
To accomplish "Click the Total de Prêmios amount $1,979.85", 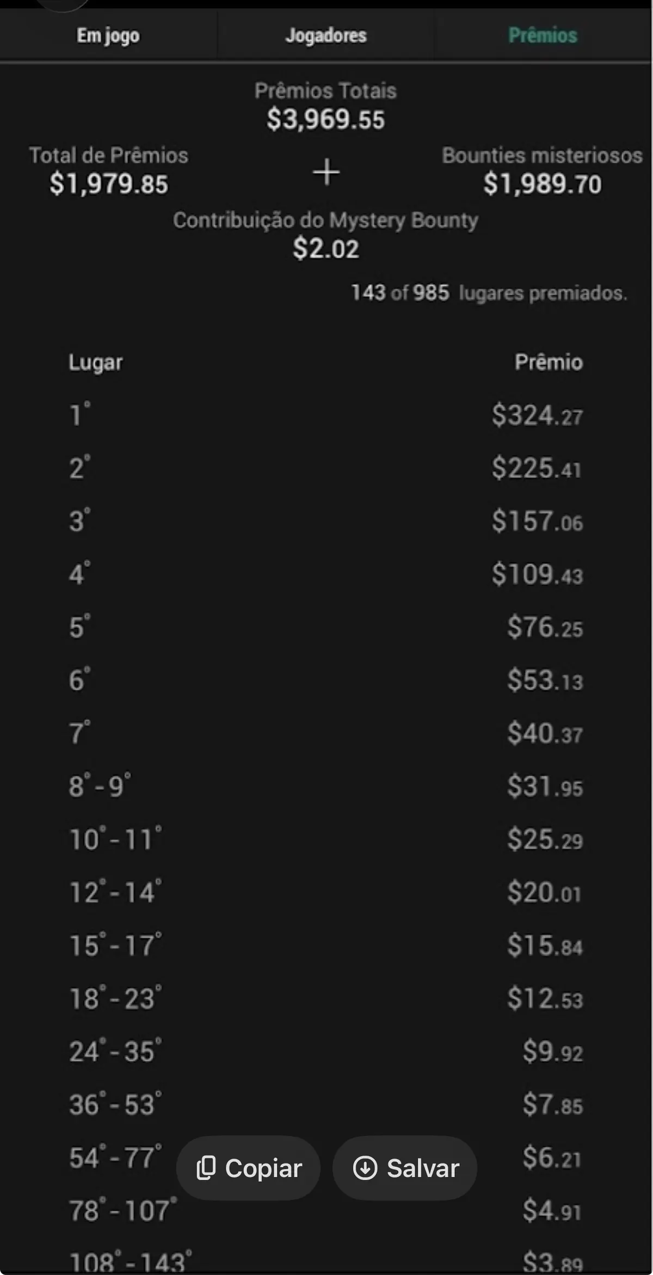I will tap(109, 184).
